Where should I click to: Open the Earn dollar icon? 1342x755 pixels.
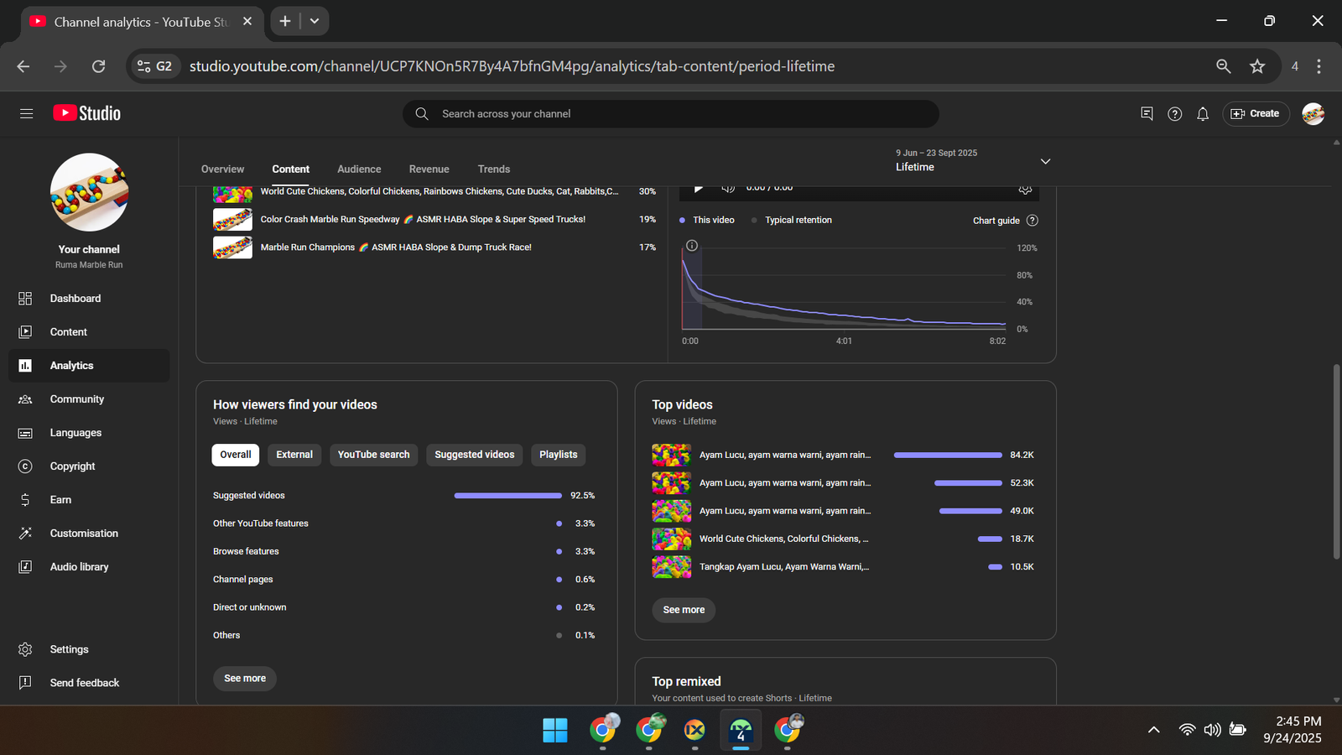25,500
